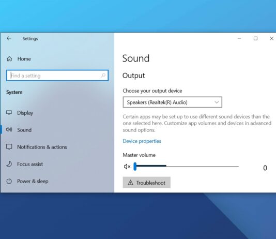The height and width of the screenshot is (239, 276).
Task: Maximize the Settings window
Action: (255, 38)
